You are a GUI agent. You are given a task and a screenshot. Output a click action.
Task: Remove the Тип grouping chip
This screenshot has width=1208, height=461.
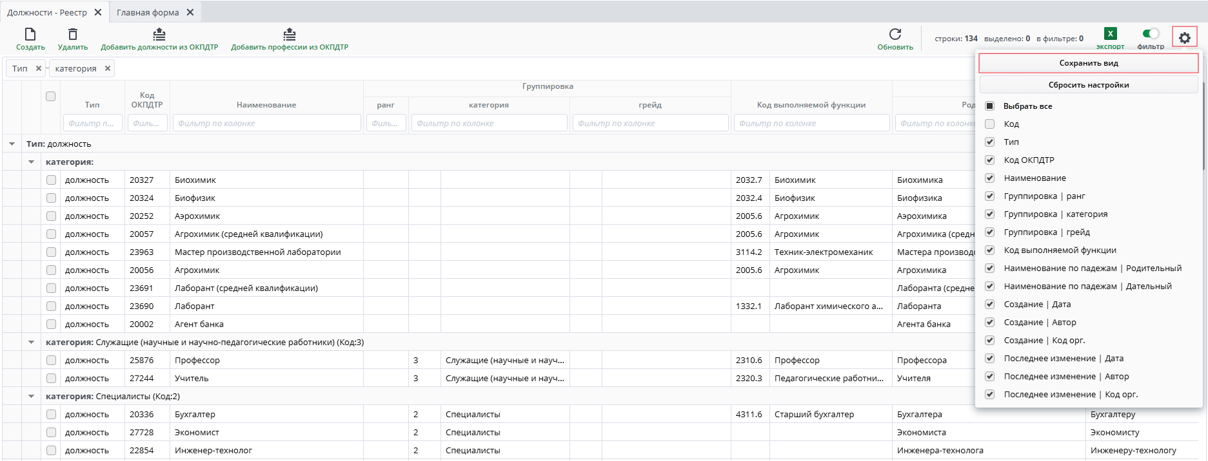[39, 68]
